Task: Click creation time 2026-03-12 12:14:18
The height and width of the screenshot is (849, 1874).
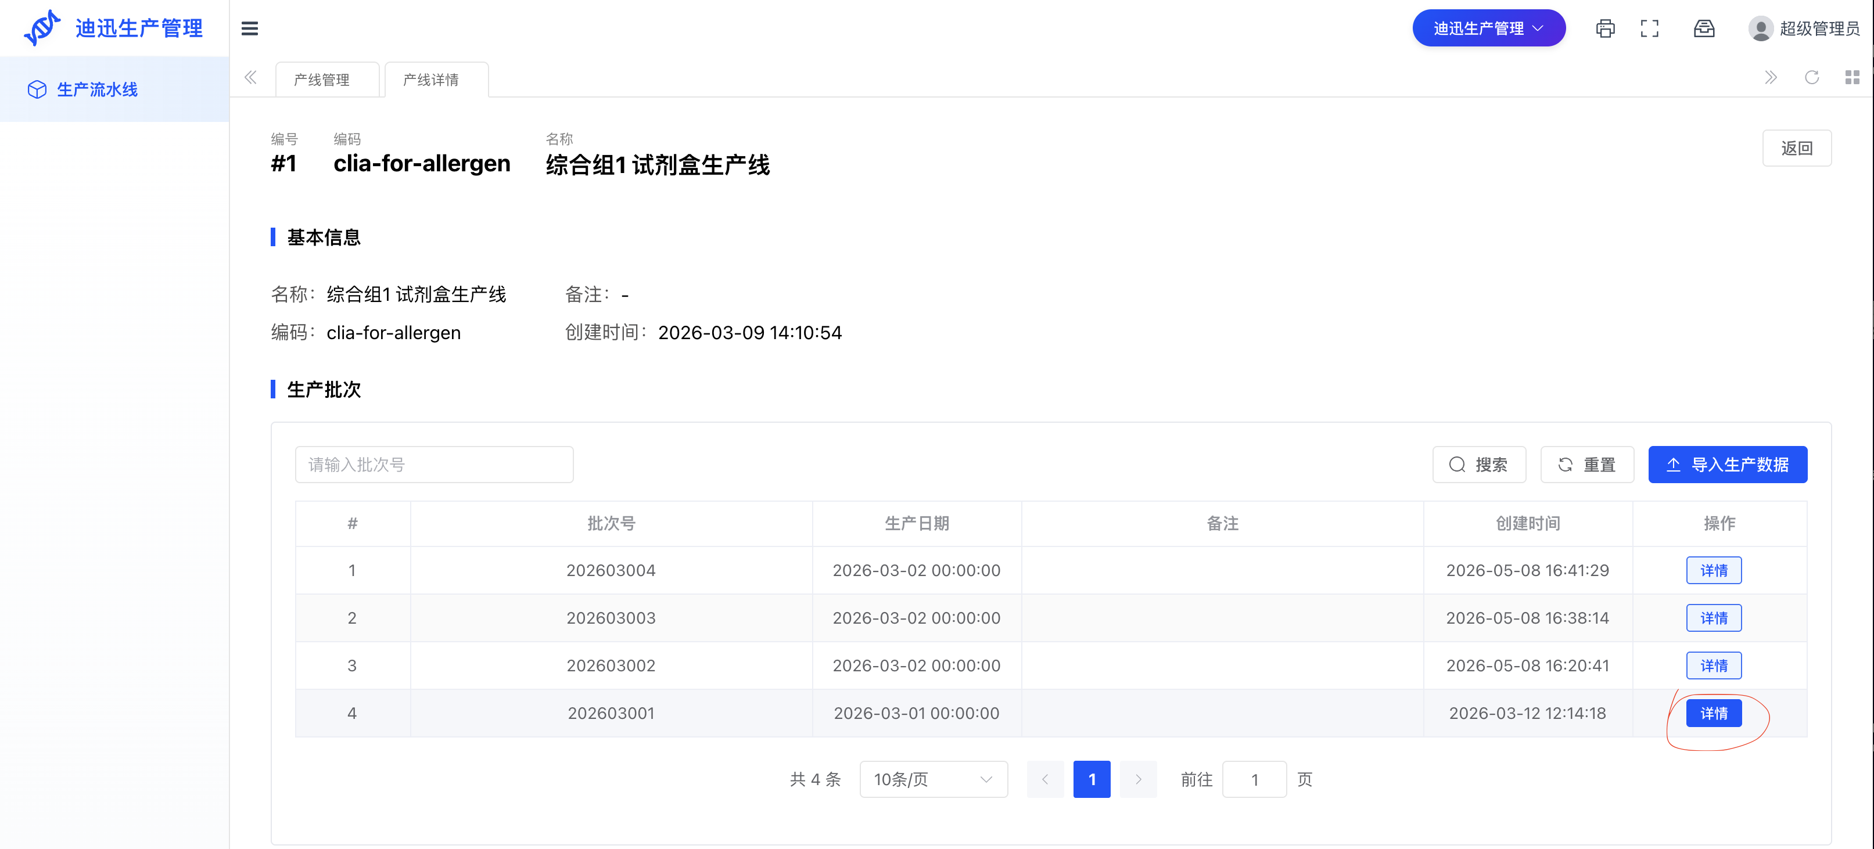Action: pos(1528,713)
